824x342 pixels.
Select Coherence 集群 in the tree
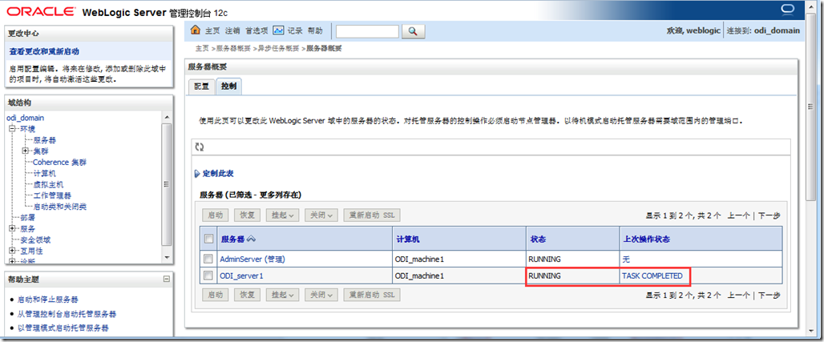pyautogui.click(x=59, y=163)
